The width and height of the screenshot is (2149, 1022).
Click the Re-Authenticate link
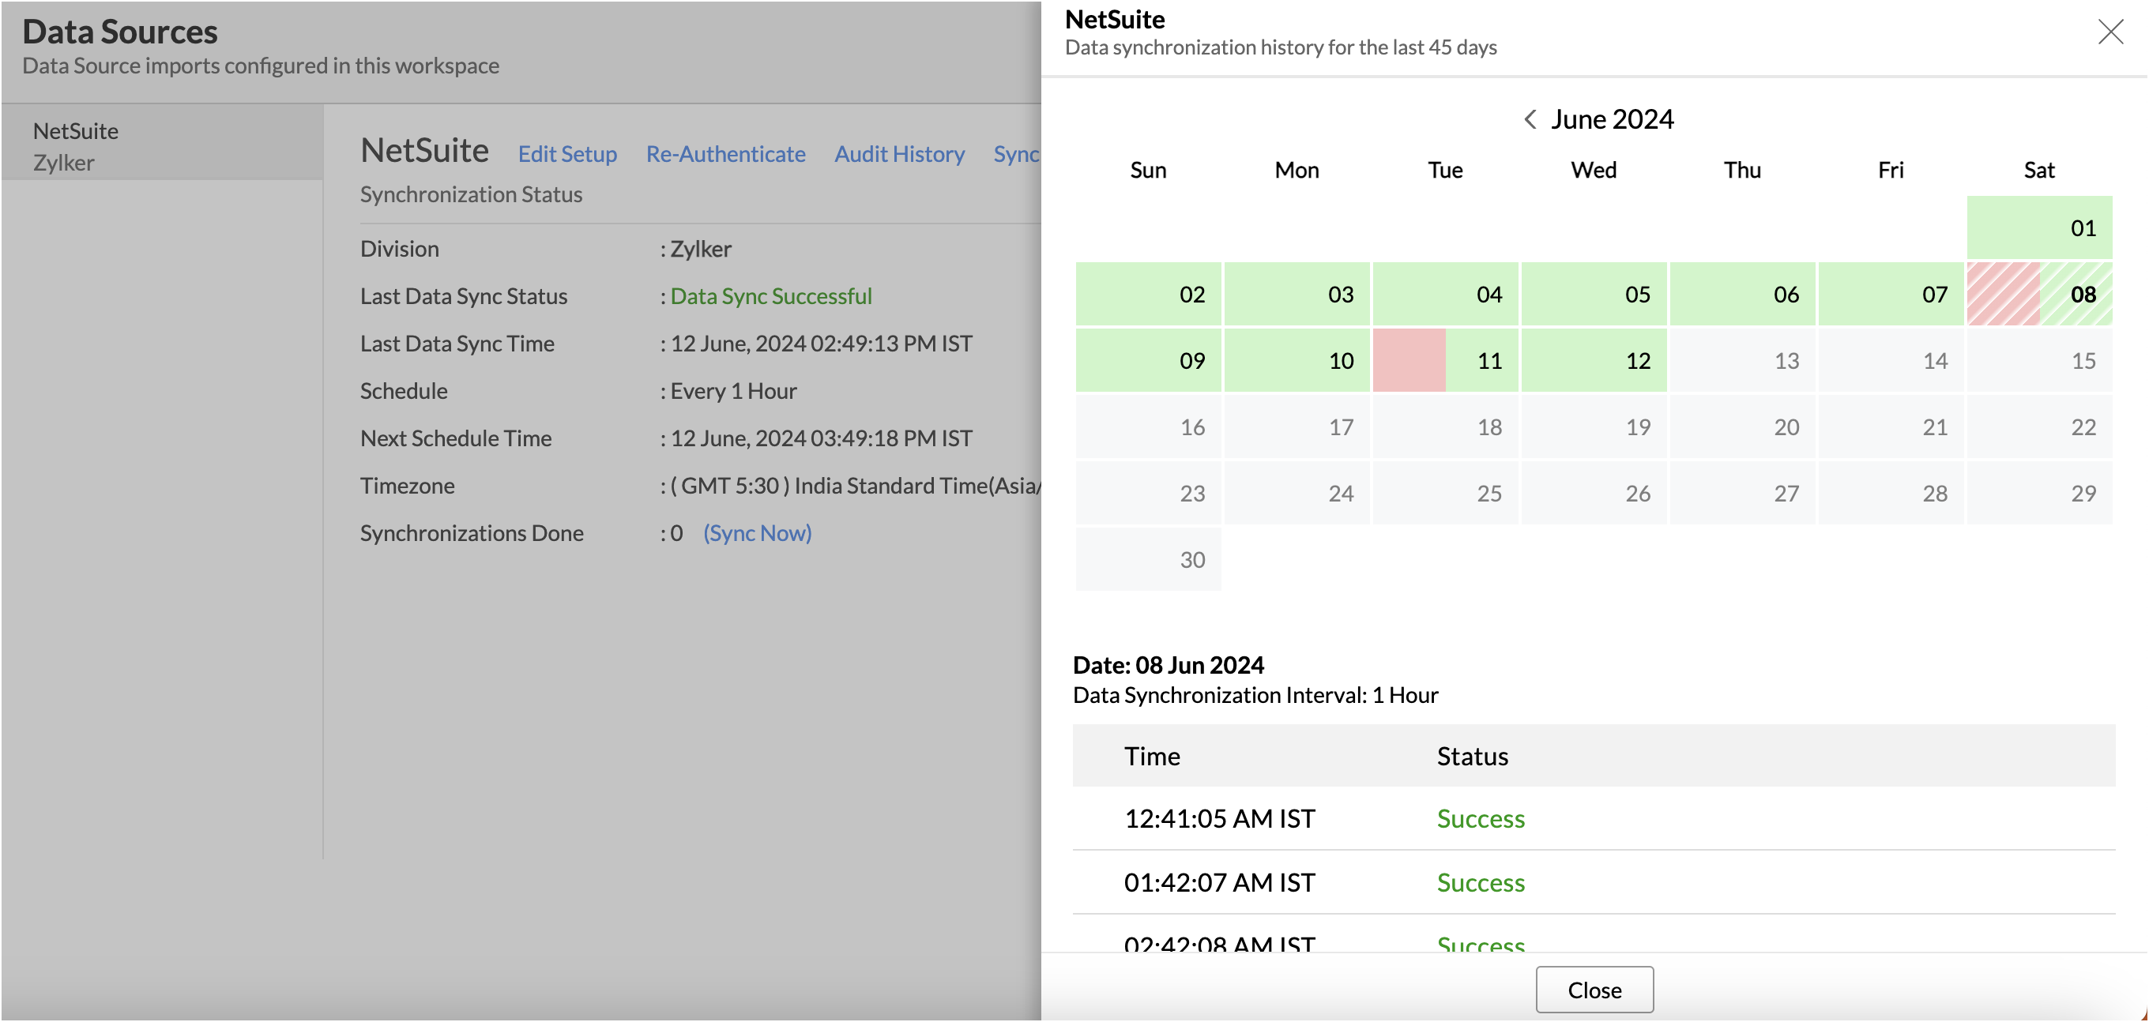[x=726, y=153]
